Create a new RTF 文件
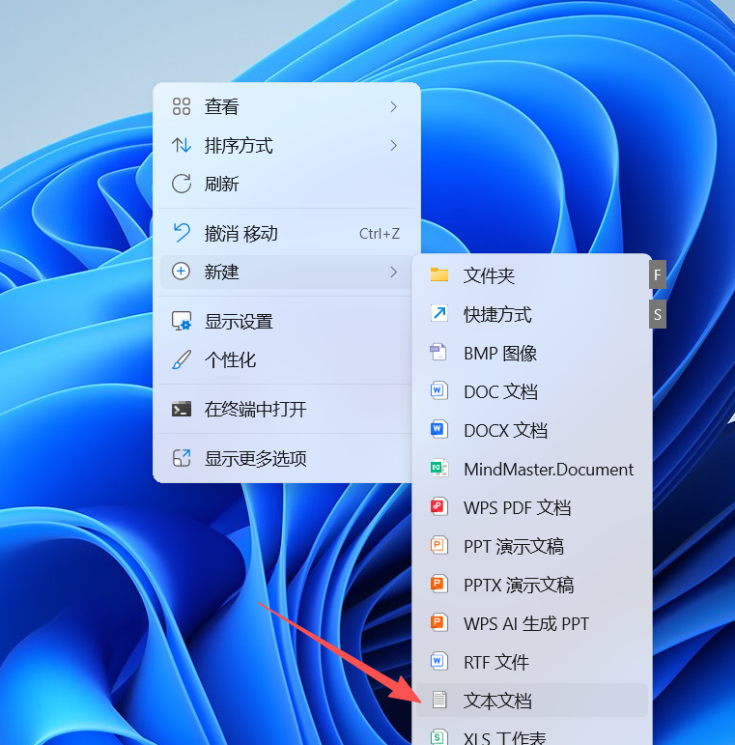The image size is (735, 745). tap(495, 662)
